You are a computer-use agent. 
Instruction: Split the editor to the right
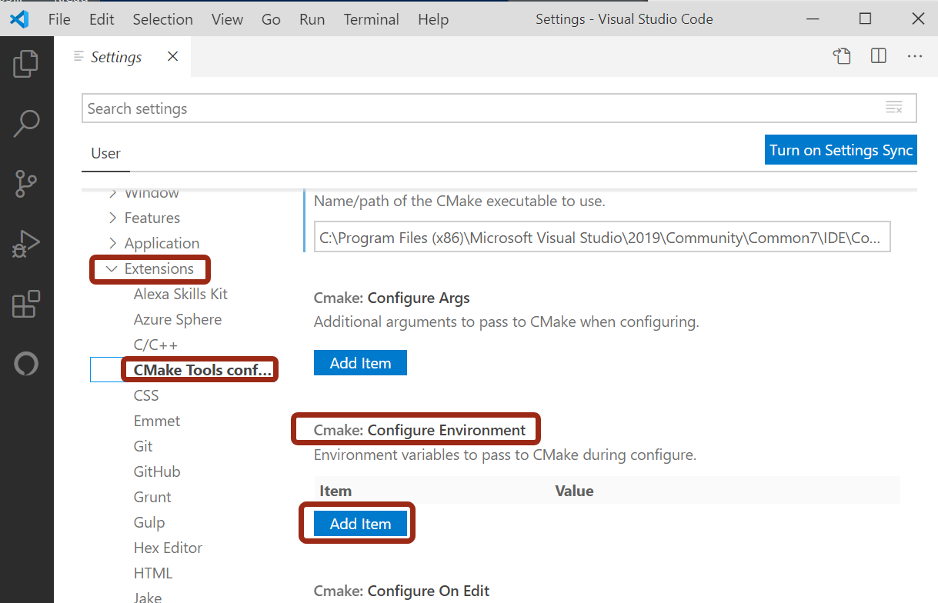point(879,56)
